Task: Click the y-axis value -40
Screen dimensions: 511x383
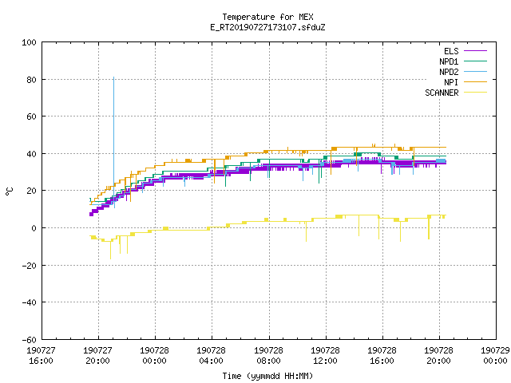Action: pyautogui.click(x=29, y=302)
